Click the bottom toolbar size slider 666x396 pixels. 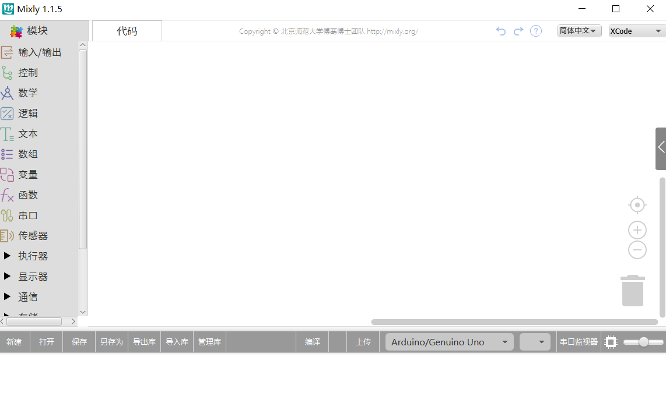click(643, 342)
